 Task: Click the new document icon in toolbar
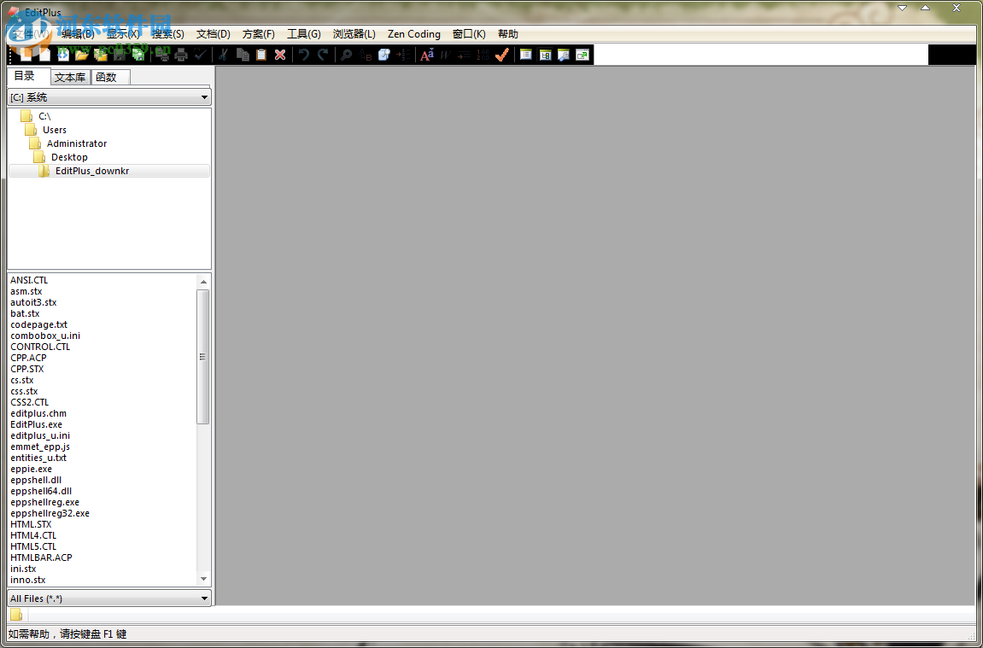(26, 55)
